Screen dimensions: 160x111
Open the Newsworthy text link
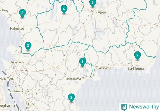(x=144, y=107)
